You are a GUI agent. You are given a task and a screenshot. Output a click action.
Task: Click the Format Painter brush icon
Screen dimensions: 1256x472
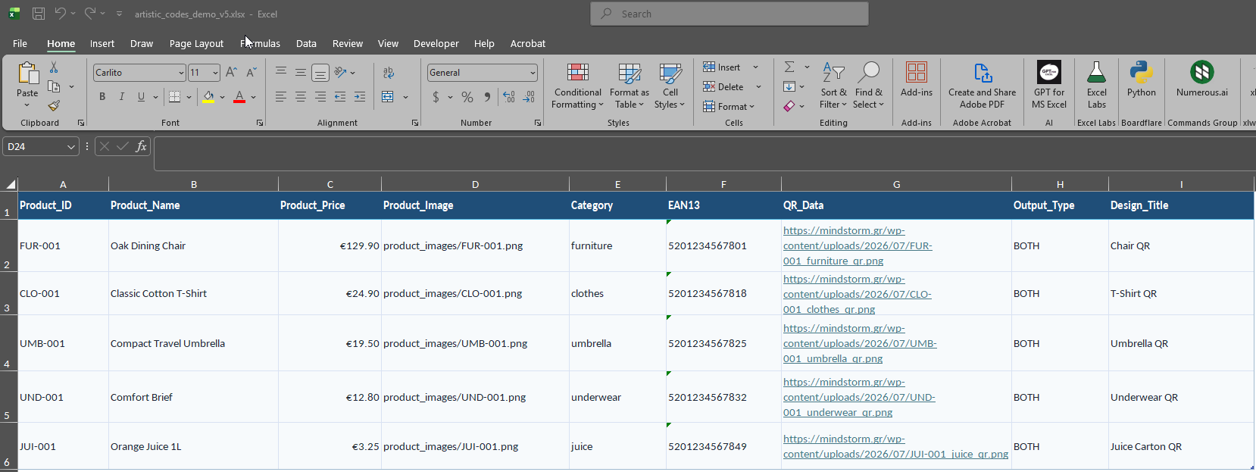point(54,106)
